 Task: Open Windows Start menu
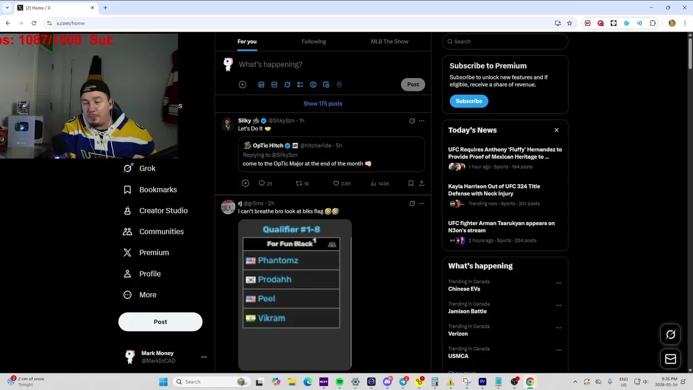(163, 382)
